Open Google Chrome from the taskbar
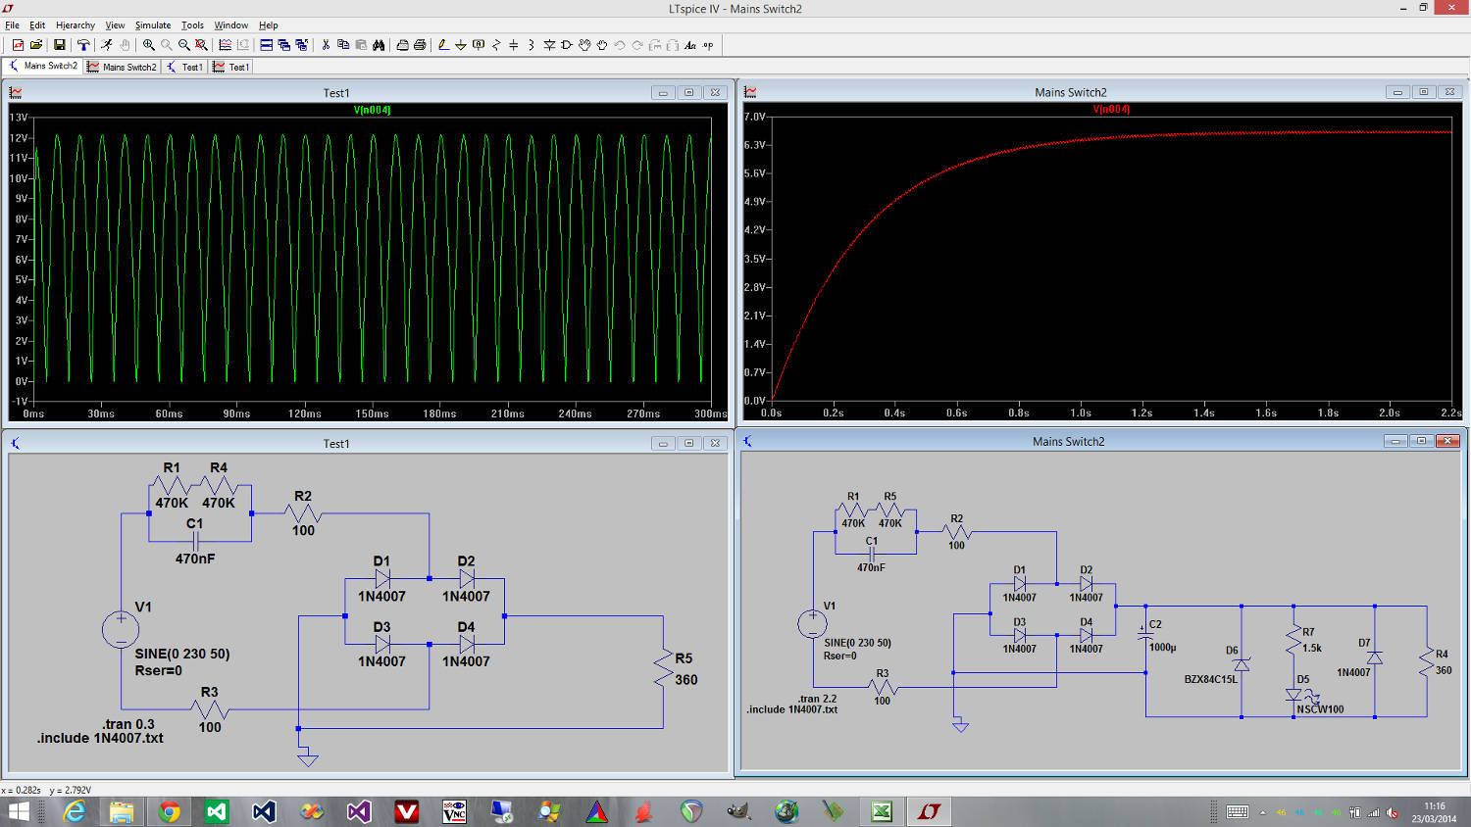The height and width of the screenshot is (827, 1471). pyautogui.click(x=169, y=811)
